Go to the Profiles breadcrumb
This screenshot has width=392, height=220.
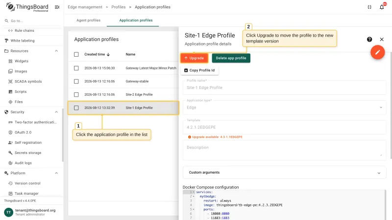pos(119,7)
